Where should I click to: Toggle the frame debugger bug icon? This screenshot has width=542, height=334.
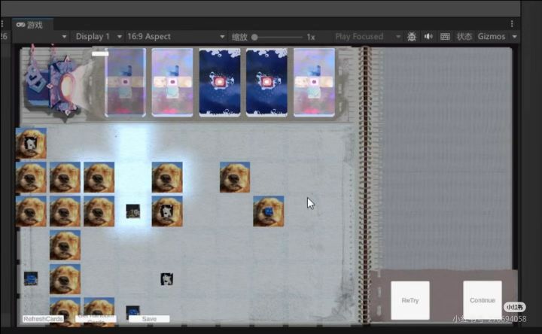point(411,36)
